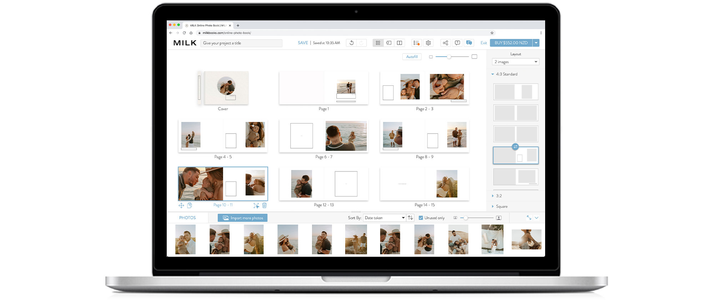Viewport: 714px width, 300px height.
Task: Switch to grid overview view
Action: [378, 43]
